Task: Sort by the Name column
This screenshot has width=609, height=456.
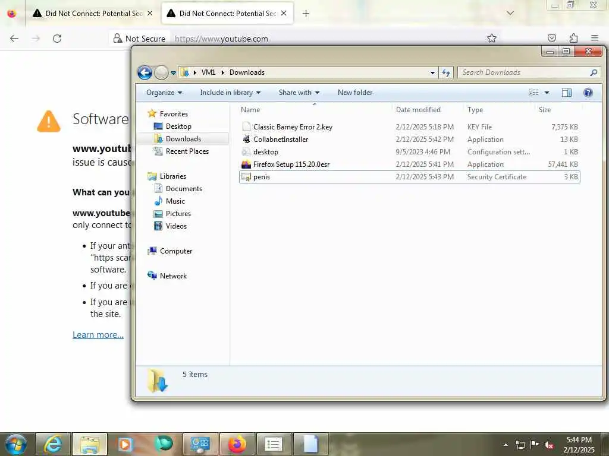Action: coord(315,110)
